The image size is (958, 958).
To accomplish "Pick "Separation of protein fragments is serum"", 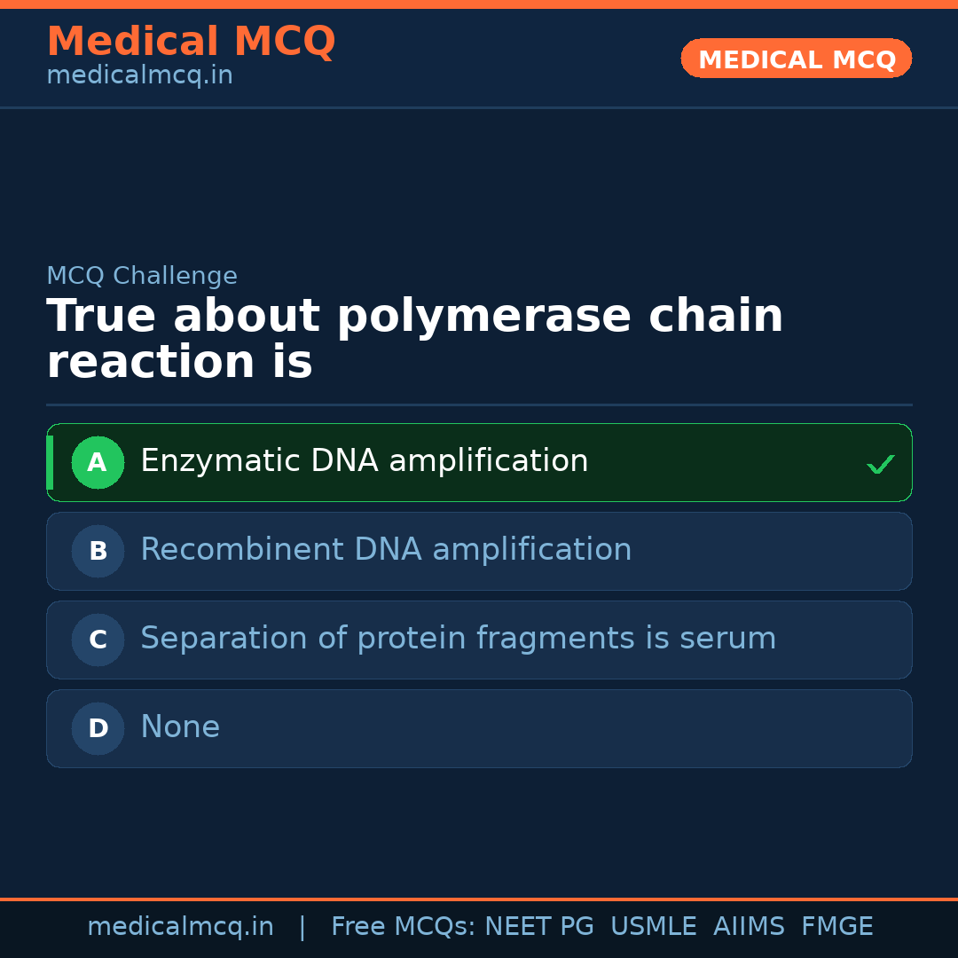I will point(458,639).
